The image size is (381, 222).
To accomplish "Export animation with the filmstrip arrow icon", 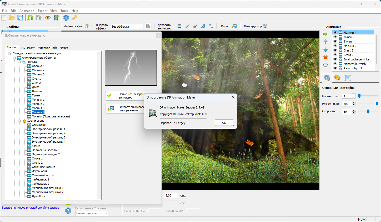I will point(56,18).
